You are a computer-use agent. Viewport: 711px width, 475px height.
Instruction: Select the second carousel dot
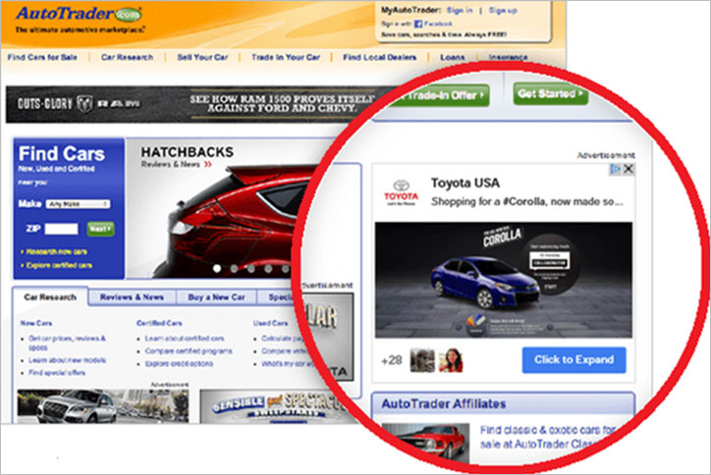point(234,268)
